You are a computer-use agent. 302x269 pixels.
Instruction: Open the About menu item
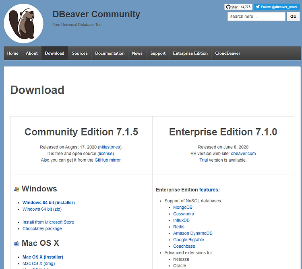tap(32, 53)
